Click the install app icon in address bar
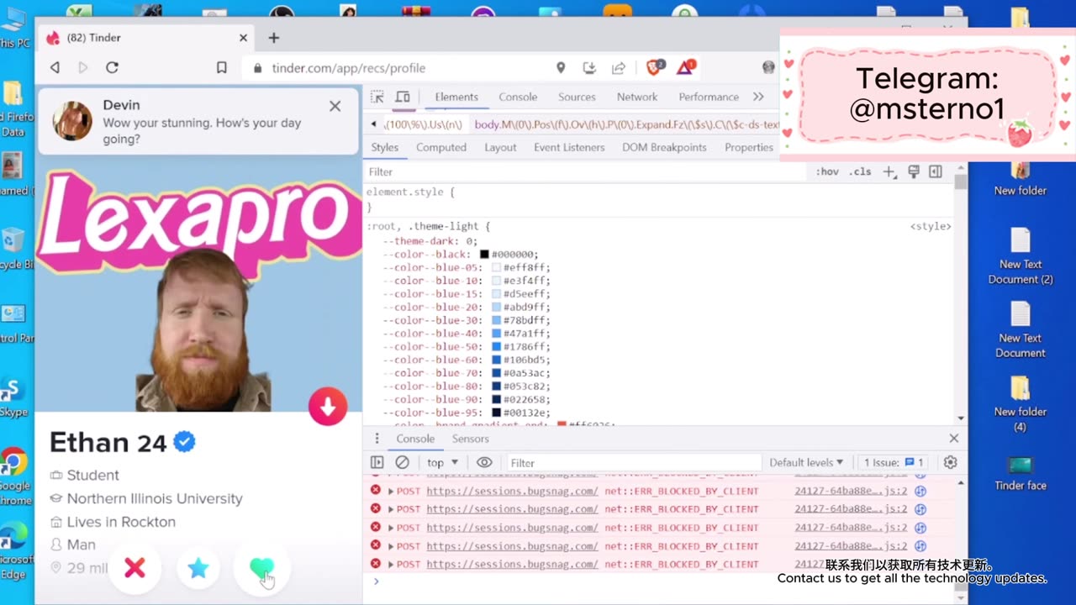The height and width of the screenshot is (605, 1076). 589,67
